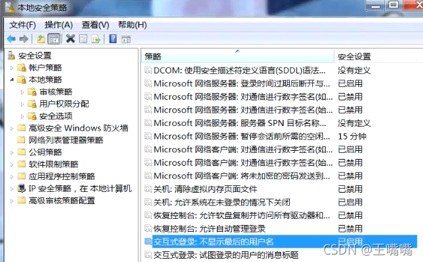Open the 操作(A) menu
The height and width of the screenshot is (262, 423).
click(x=59, y=25)
